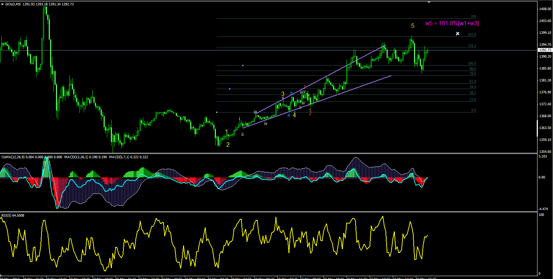This screenshot has width=553, height=279.
Task: Click the GOLD,M5 symbol title
Action: coord(12,4)
